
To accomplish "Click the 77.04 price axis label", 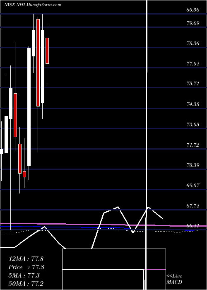I will point(193,64).
